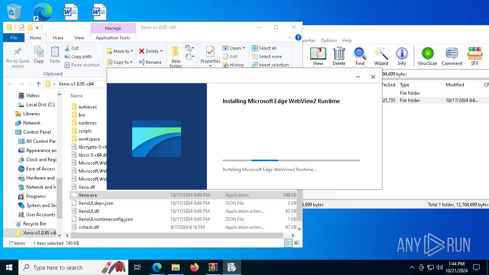
Task: Open Recycle Bin in navigation pane
Action: 34,224
